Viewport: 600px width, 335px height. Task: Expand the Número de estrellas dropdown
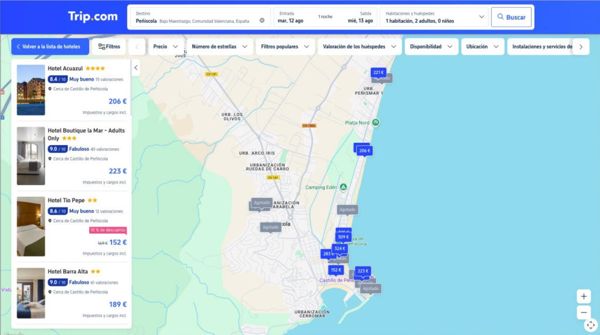(x=220, y=47)
